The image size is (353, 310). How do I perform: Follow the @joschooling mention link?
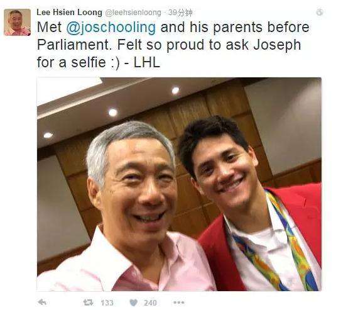click(x=111, y=27)
